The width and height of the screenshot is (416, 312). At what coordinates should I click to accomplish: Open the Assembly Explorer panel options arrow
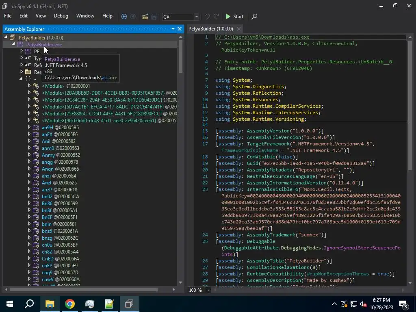[173, 29]
